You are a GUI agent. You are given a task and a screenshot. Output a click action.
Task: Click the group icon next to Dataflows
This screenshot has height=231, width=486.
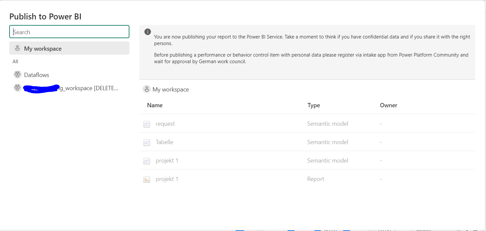[x=17, y=75]
